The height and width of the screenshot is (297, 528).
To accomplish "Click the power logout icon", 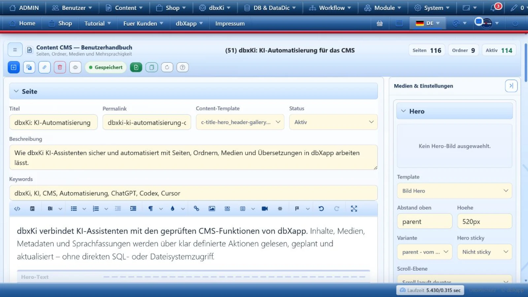I will 515,23.
